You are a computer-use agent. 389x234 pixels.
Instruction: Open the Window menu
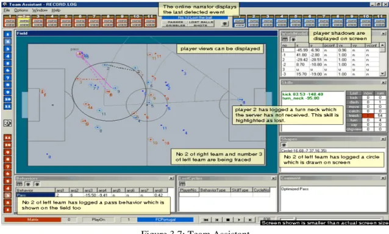pos(40,10)
